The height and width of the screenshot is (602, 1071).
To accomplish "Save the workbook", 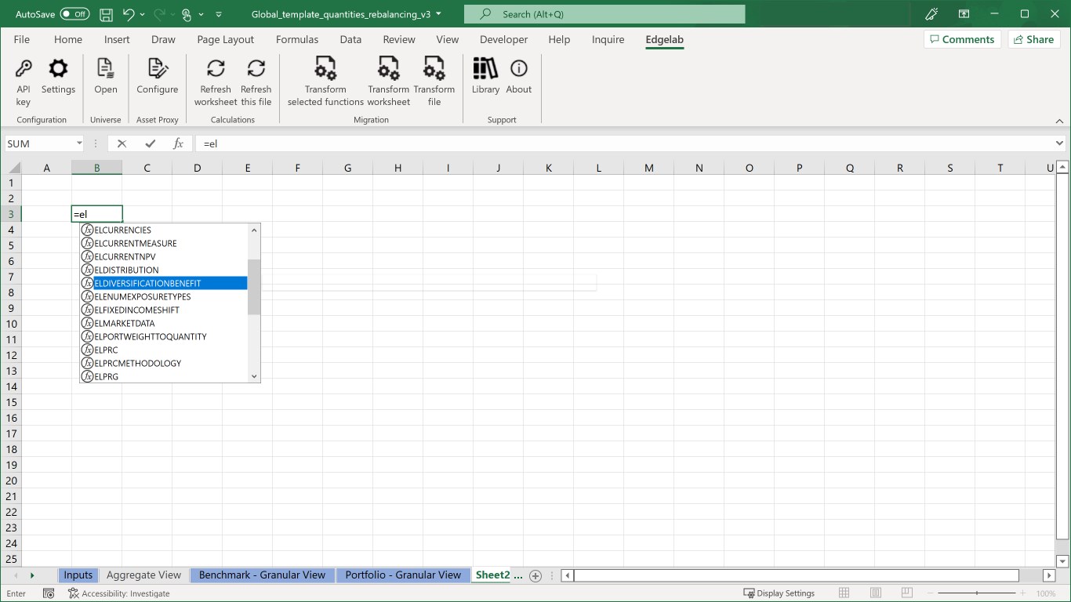I will point(107,14).
